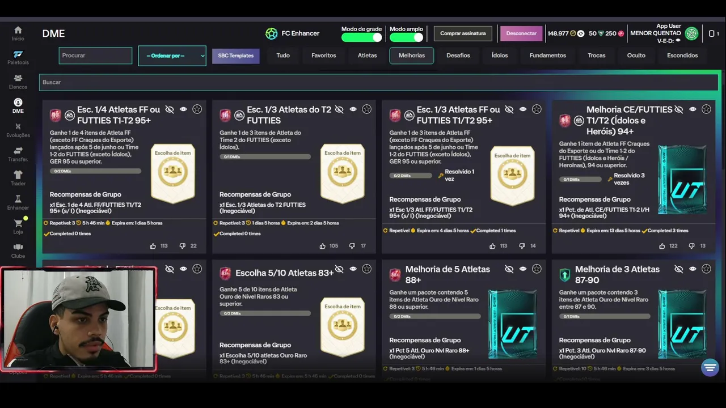
Task: Hide the Escolha 5/10 Atletas 83+ card
Action: tap(339, 269)
